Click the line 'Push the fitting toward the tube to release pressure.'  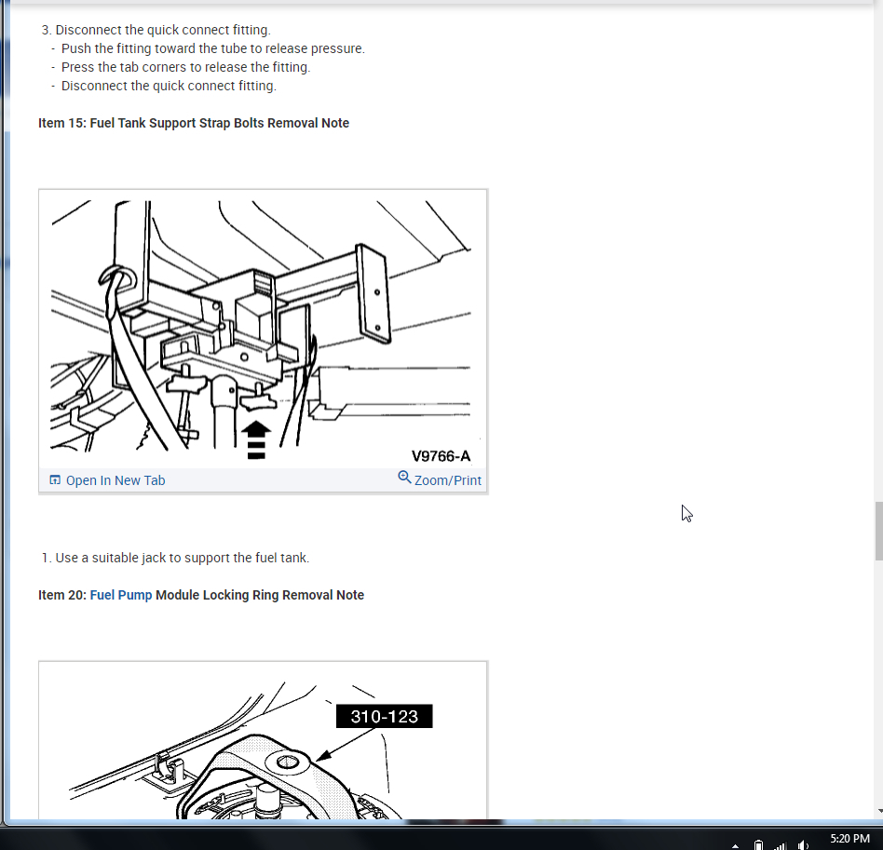point(213,48)
